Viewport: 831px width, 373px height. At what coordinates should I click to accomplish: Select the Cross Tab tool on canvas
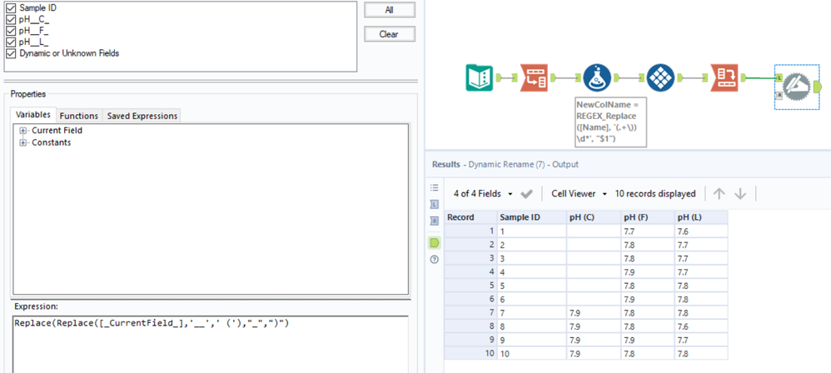tap(660, 78)
